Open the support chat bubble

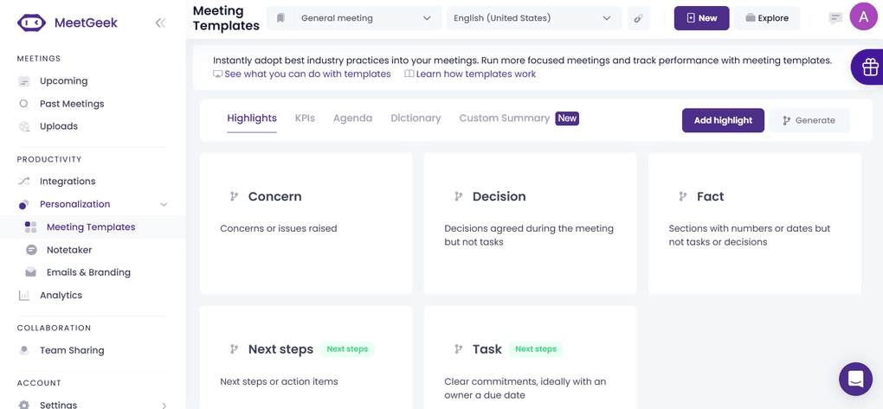[855, 379]
